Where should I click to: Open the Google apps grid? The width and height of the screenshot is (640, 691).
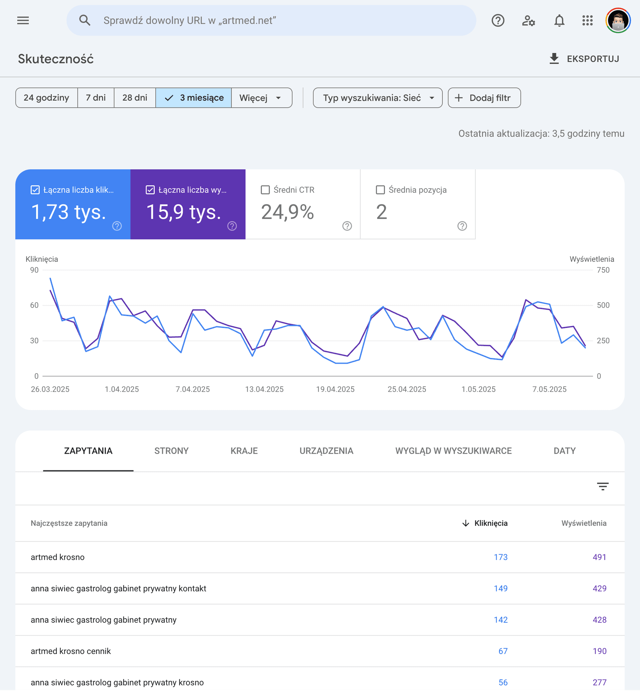587,20
